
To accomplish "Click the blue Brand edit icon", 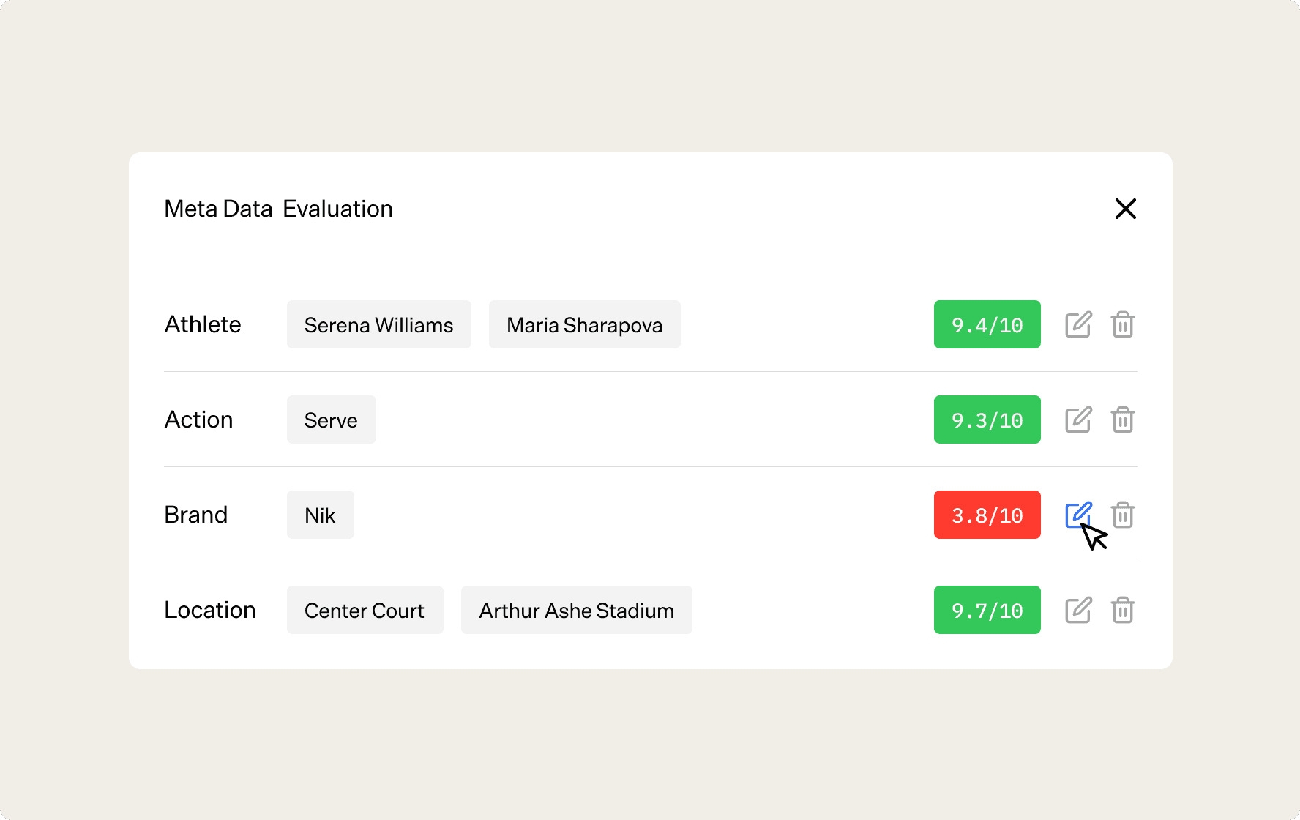I will click(x=1077, y=514).
